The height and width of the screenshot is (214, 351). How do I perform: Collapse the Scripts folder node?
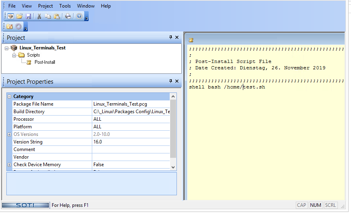(14, 55)
